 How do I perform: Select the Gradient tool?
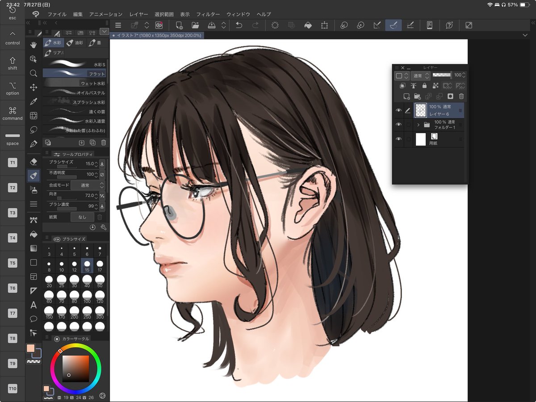[x=33, y=248]
